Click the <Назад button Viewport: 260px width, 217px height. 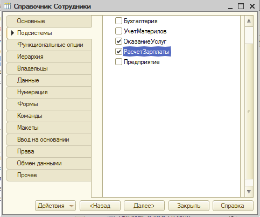pyautogui.click(x=100, y=206)
